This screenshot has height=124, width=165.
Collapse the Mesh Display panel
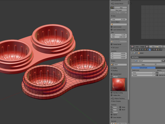111,101
